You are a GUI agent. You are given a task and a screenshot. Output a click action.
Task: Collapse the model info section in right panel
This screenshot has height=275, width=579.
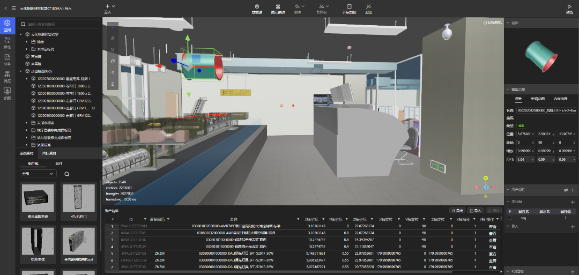(508, 90)
